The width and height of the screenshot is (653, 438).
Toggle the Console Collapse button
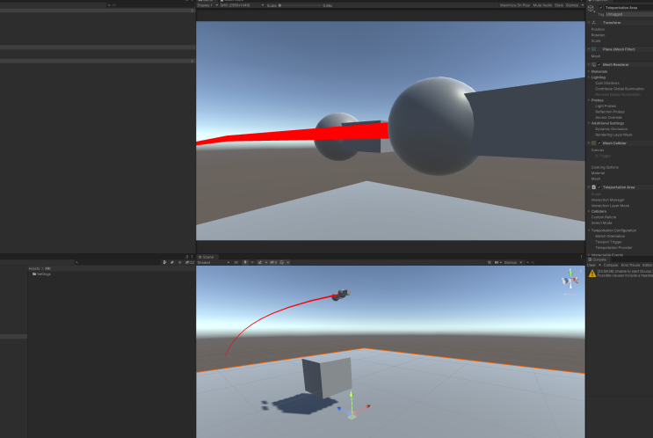pos(611,265)
